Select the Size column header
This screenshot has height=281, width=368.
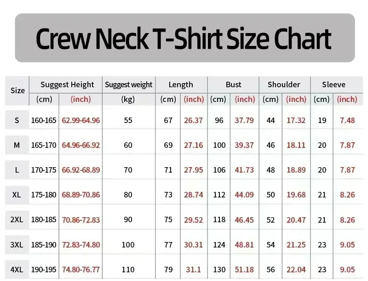17,90
